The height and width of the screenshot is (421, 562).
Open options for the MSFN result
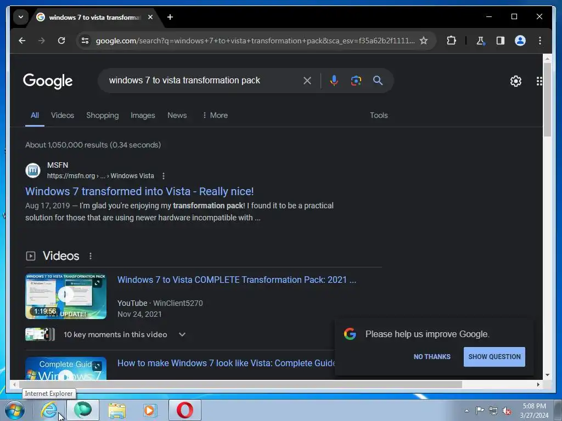[164, 176]
